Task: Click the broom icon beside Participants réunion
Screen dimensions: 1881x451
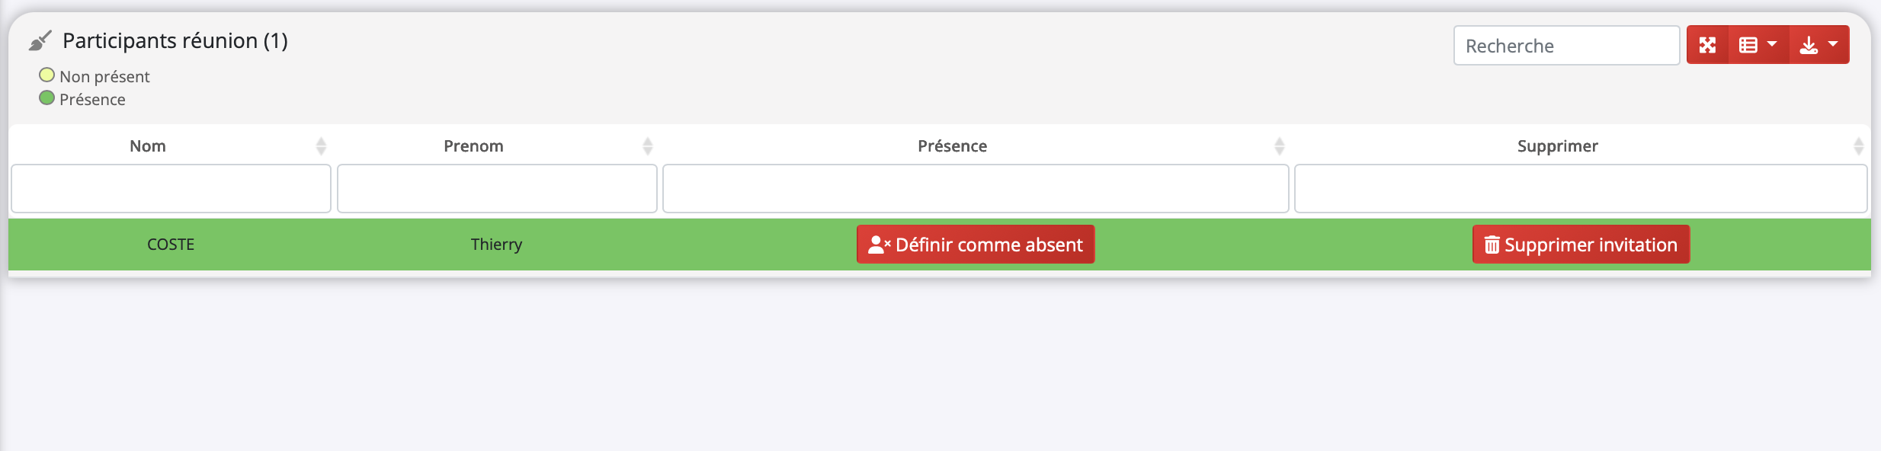Action: tap(40, 40)
